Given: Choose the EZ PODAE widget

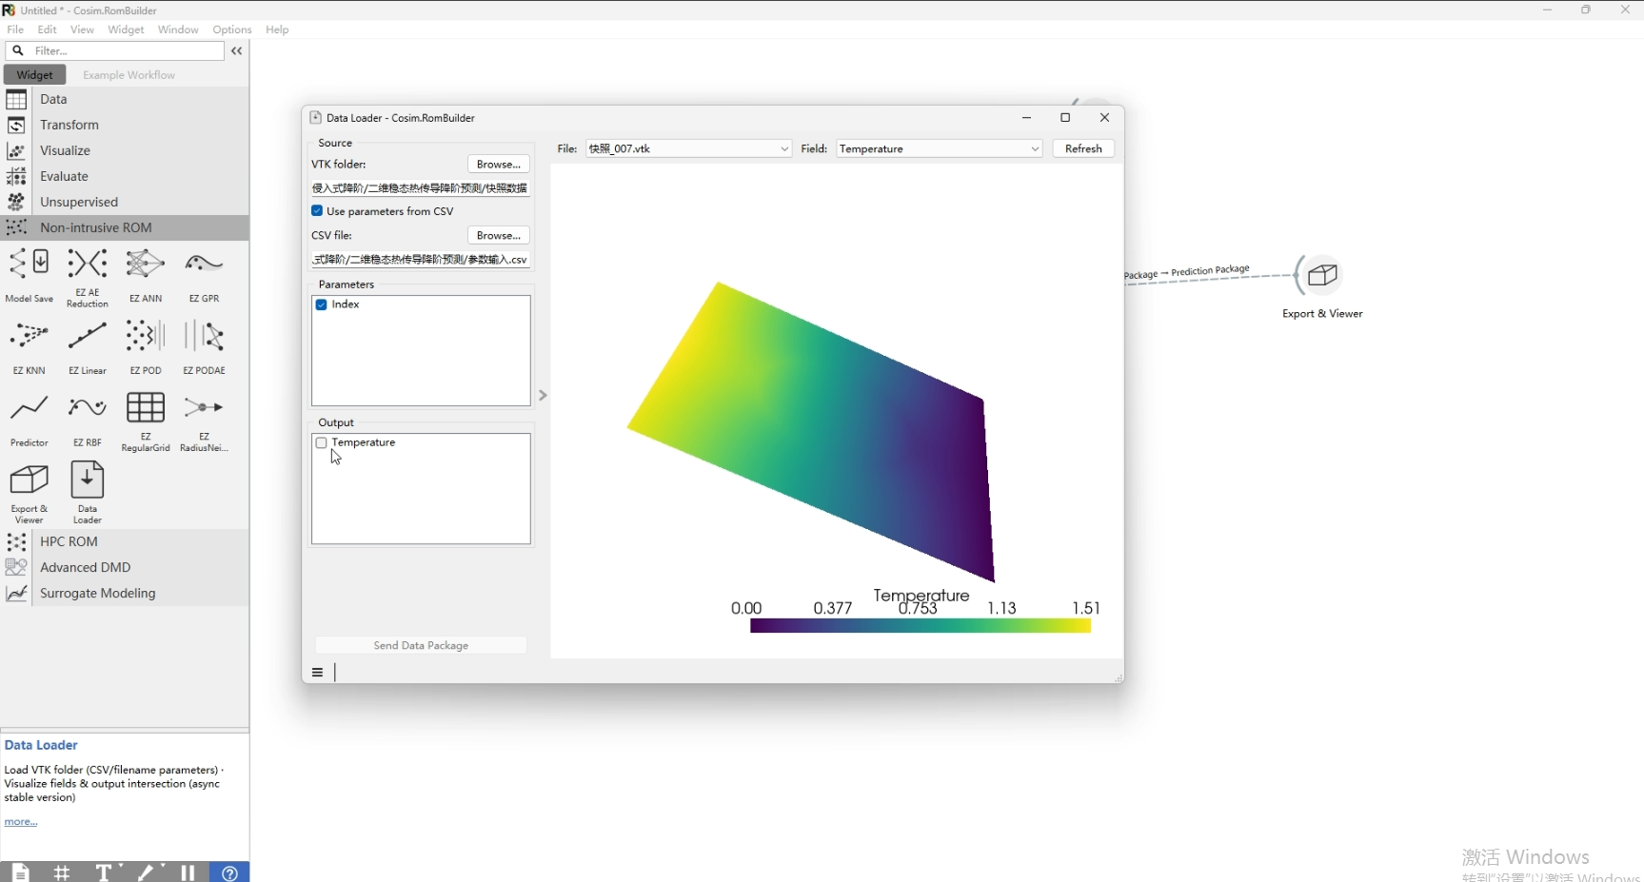Looking at the screenshot, I should (204, 348).
